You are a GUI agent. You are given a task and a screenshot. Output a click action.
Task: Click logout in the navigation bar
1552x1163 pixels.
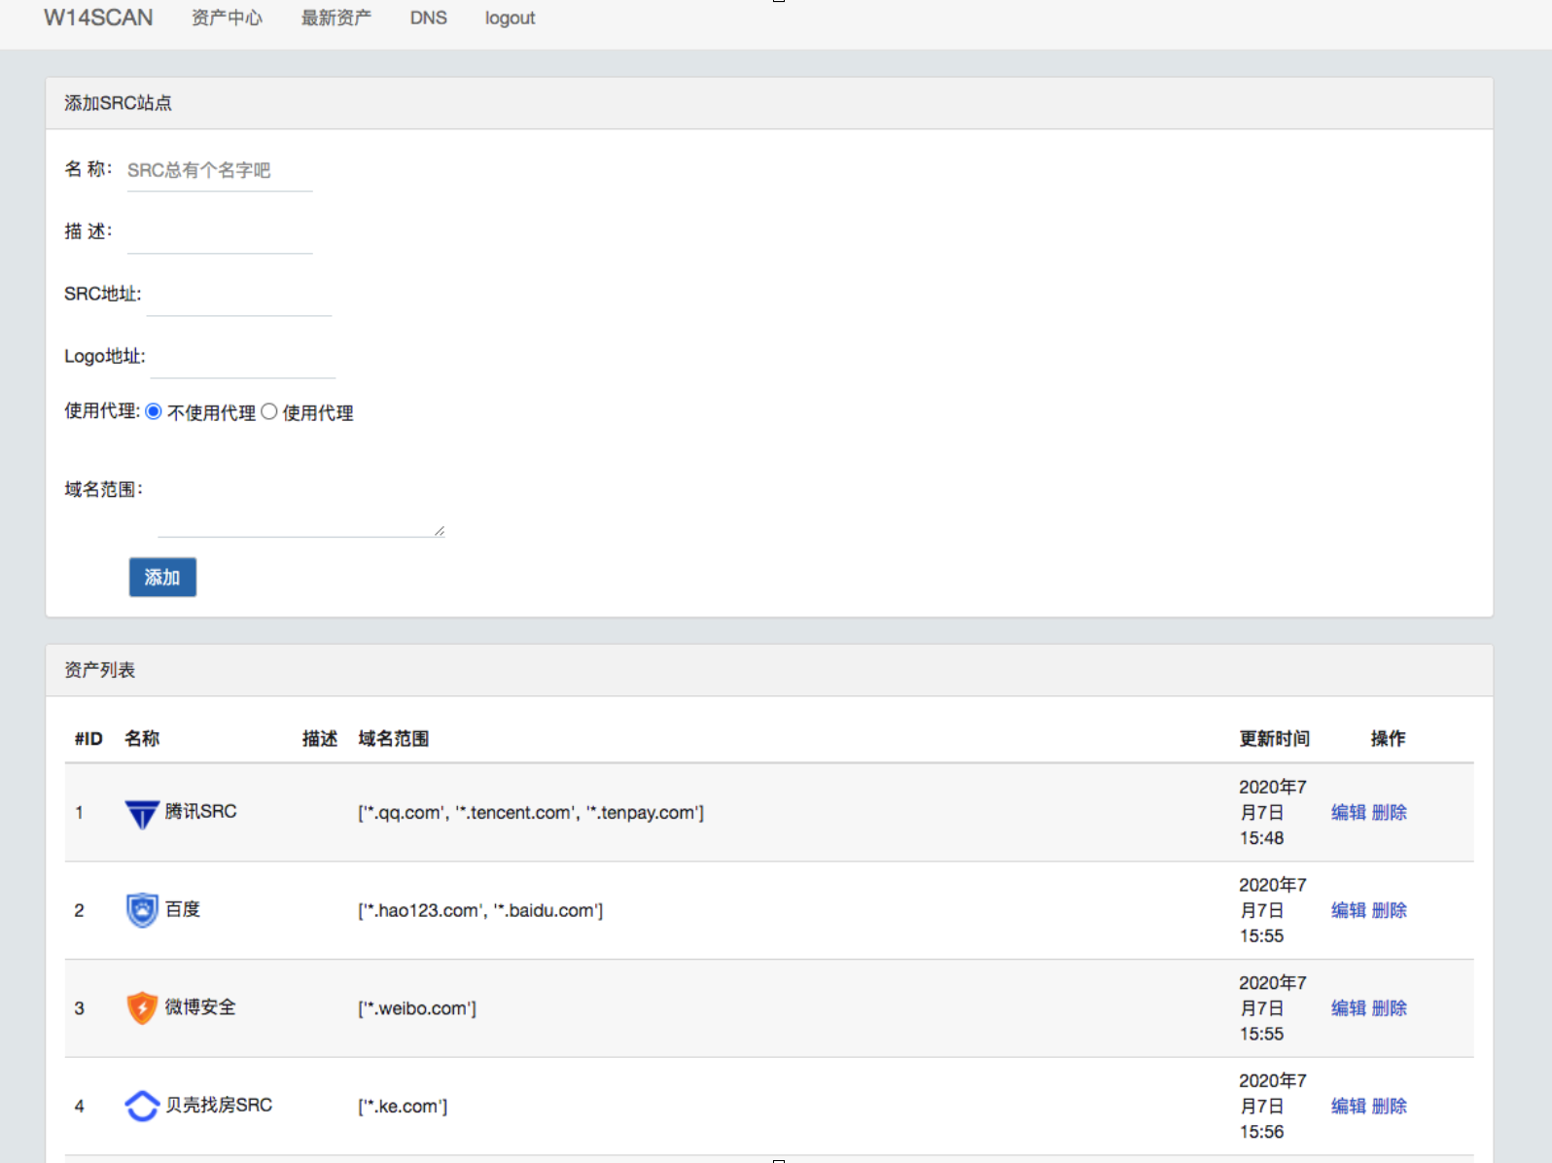[510, 18]
